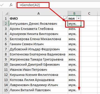Select cell Ароян Елизавета Глебовна
Screen dimensions: 100x94
[38, 29]
